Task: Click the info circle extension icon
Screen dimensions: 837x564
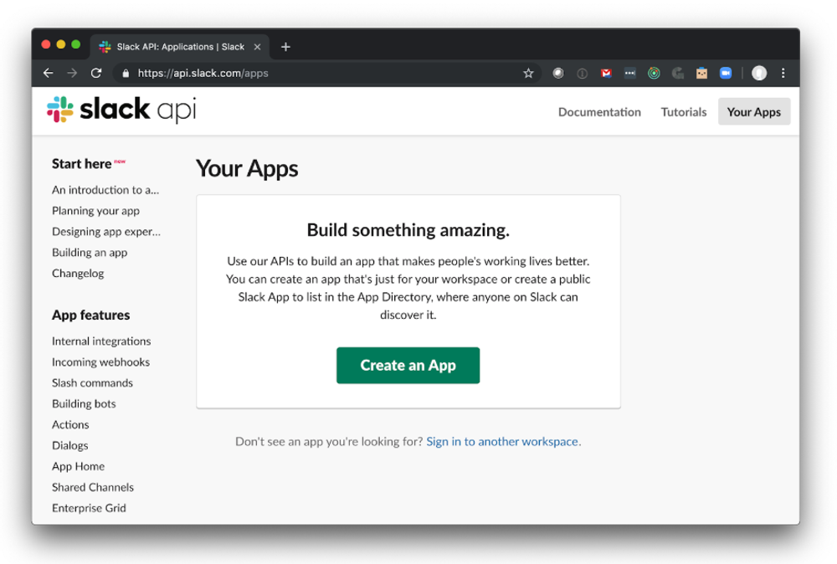Action: 583,73
